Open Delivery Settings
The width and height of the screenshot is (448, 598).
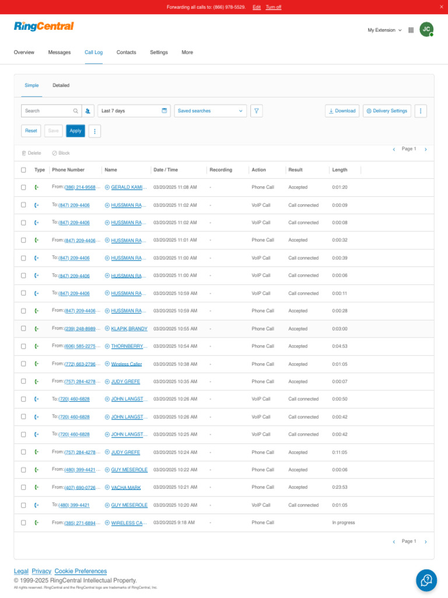pos(387,111)
